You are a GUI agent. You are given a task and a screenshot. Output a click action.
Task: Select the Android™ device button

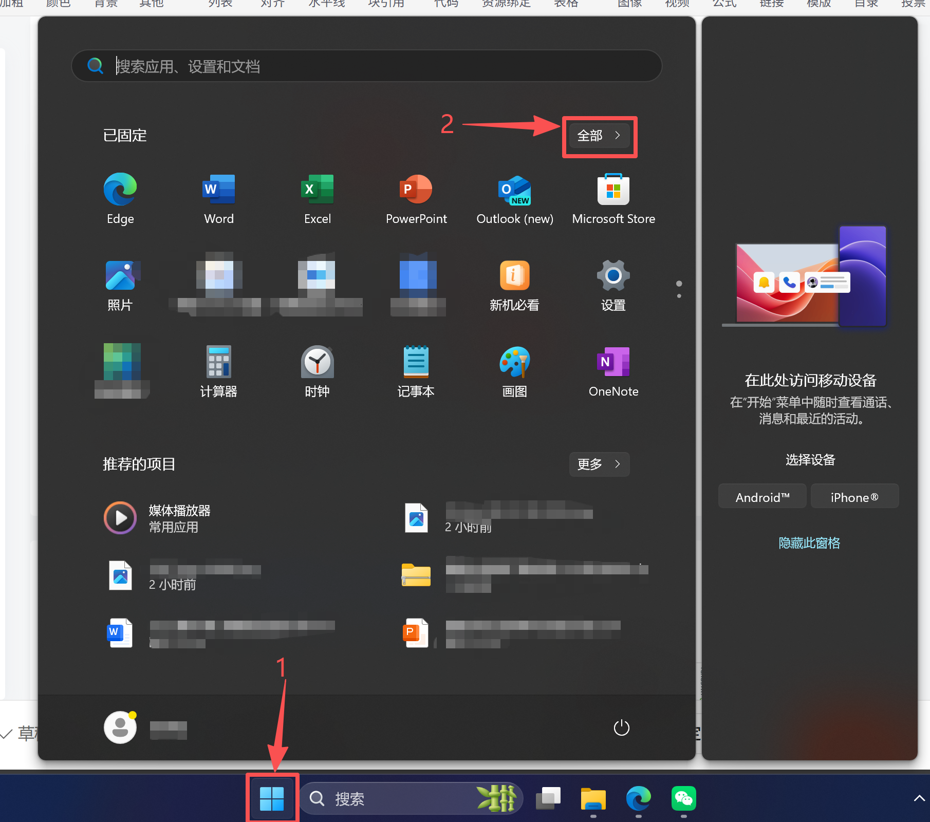762,496
